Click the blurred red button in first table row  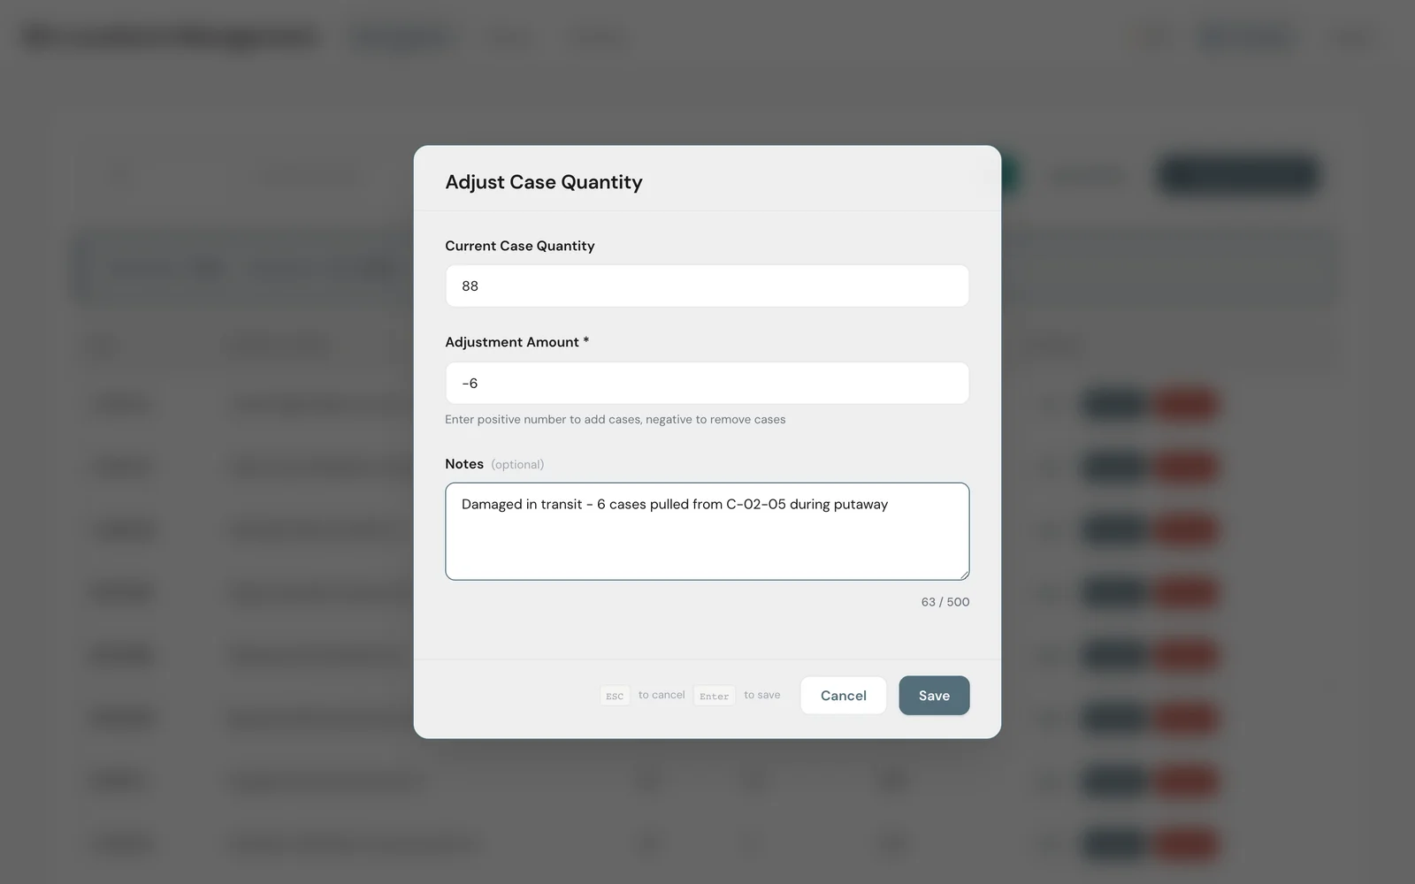(x=1185, y=404)
